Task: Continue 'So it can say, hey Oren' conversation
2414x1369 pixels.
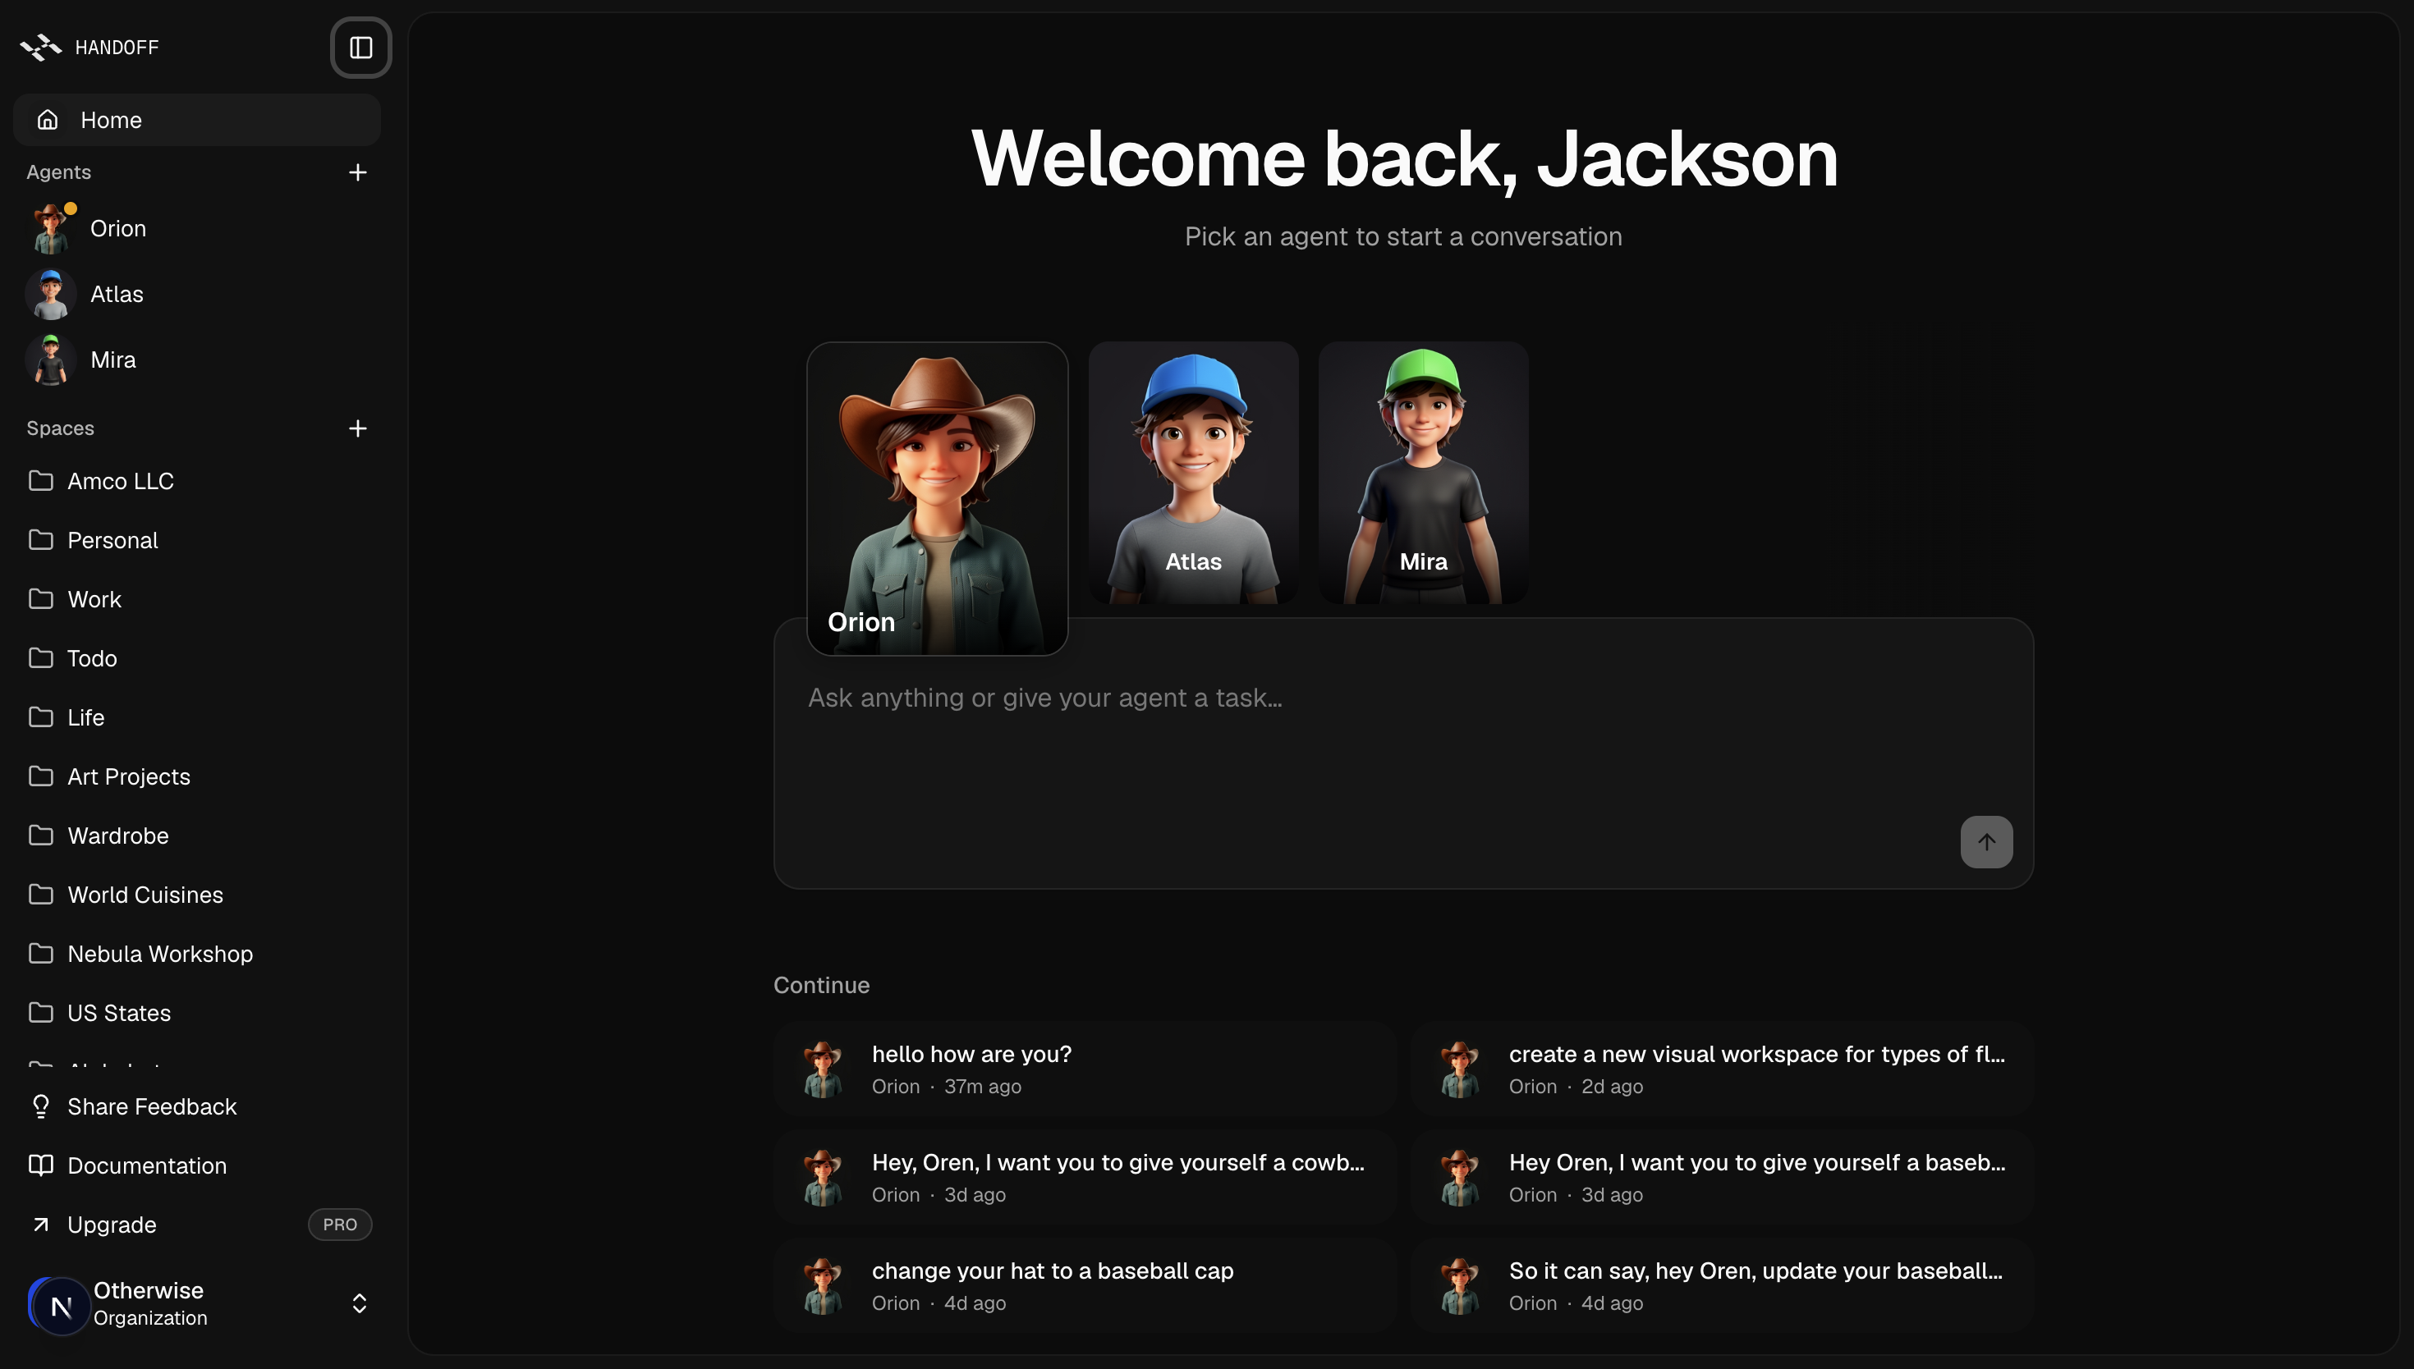Action: coord(1722,1285)
